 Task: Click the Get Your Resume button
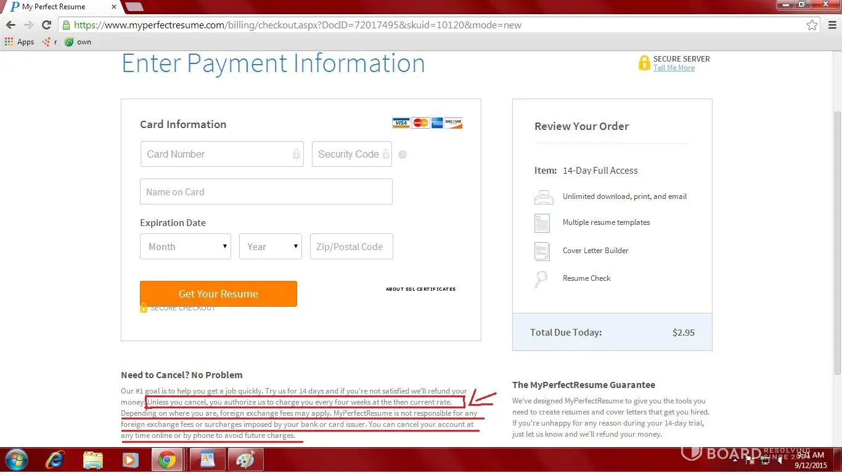point(218,294)
